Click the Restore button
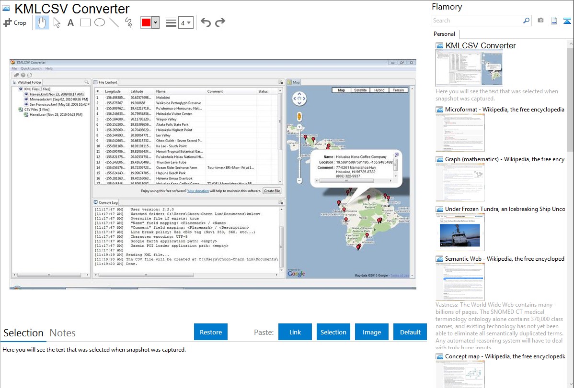574x388 pixels. (x=211, y=332)
